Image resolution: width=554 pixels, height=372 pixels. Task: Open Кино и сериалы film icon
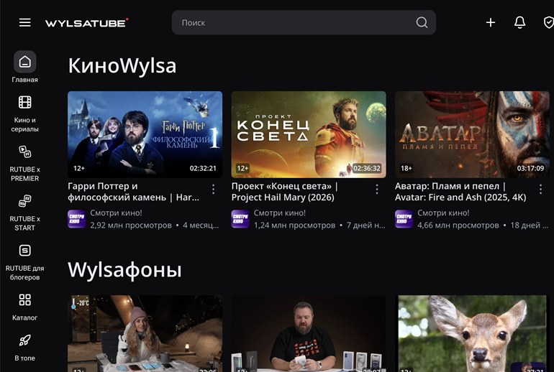24,102
